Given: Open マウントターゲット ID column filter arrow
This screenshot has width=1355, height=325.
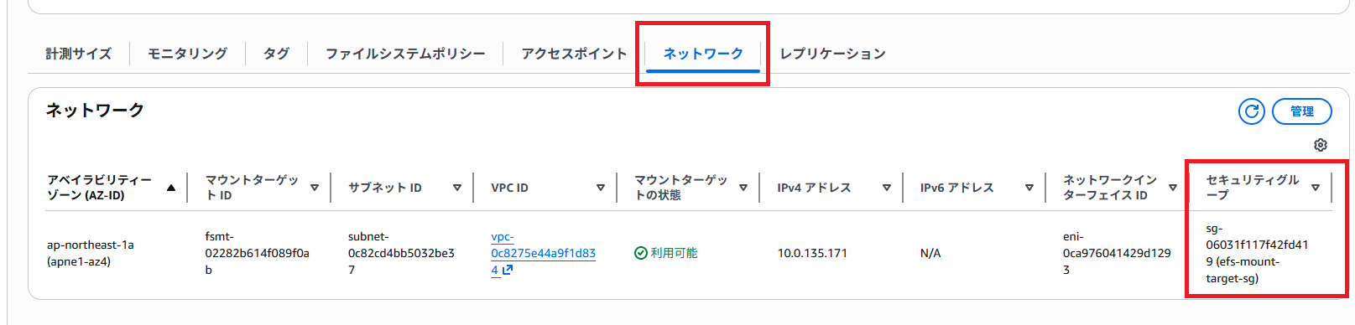Looking at the screenshot, I should [x=315, y=188].
